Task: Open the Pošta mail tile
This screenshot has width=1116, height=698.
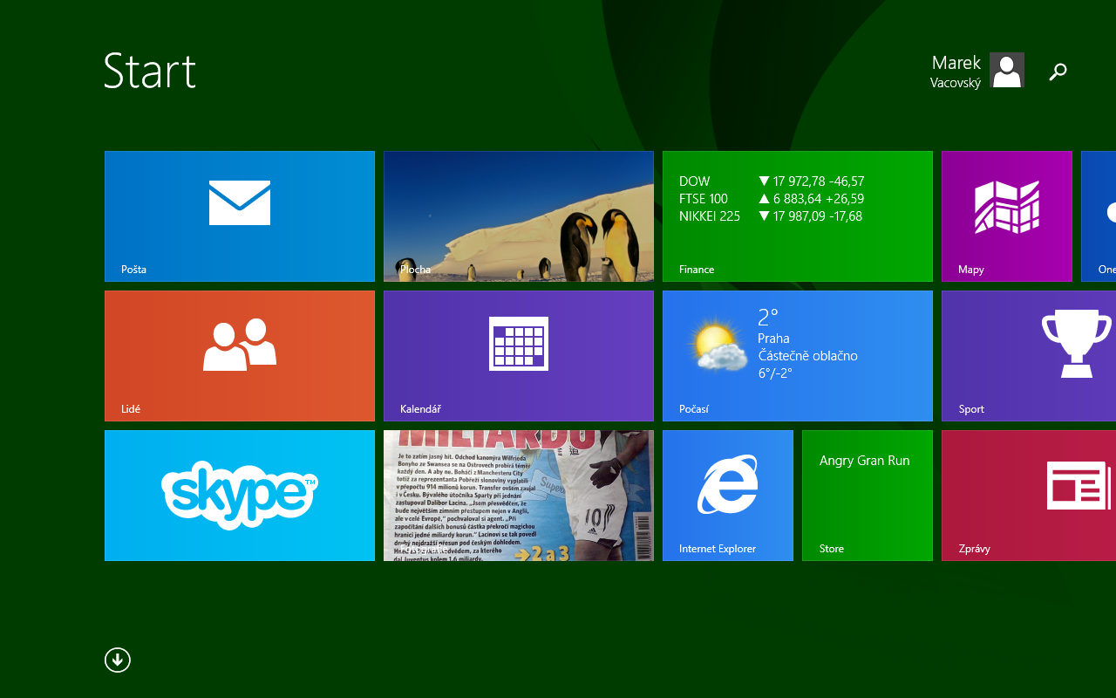Action: (240, 216)
